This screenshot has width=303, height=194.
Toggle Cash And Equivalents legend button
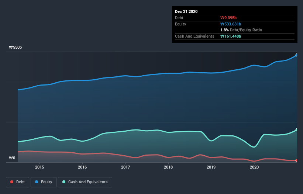[x=85, y=182]
